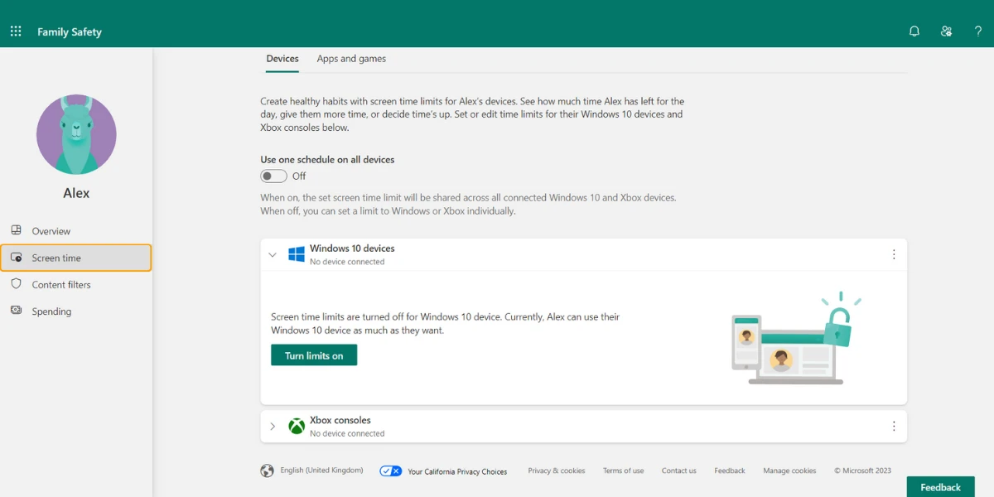994x497 pixels.
Task: Expand the Xbox consoles section
Action: 273,427
